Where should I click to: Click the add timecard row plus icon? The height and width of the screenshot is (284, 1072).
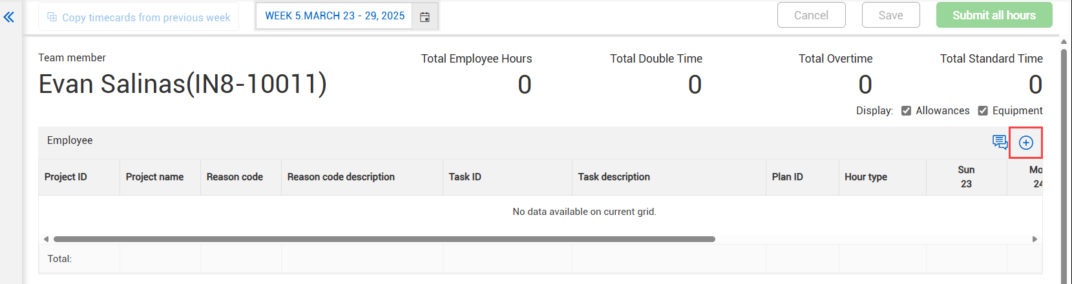[x=1025, y=143]
